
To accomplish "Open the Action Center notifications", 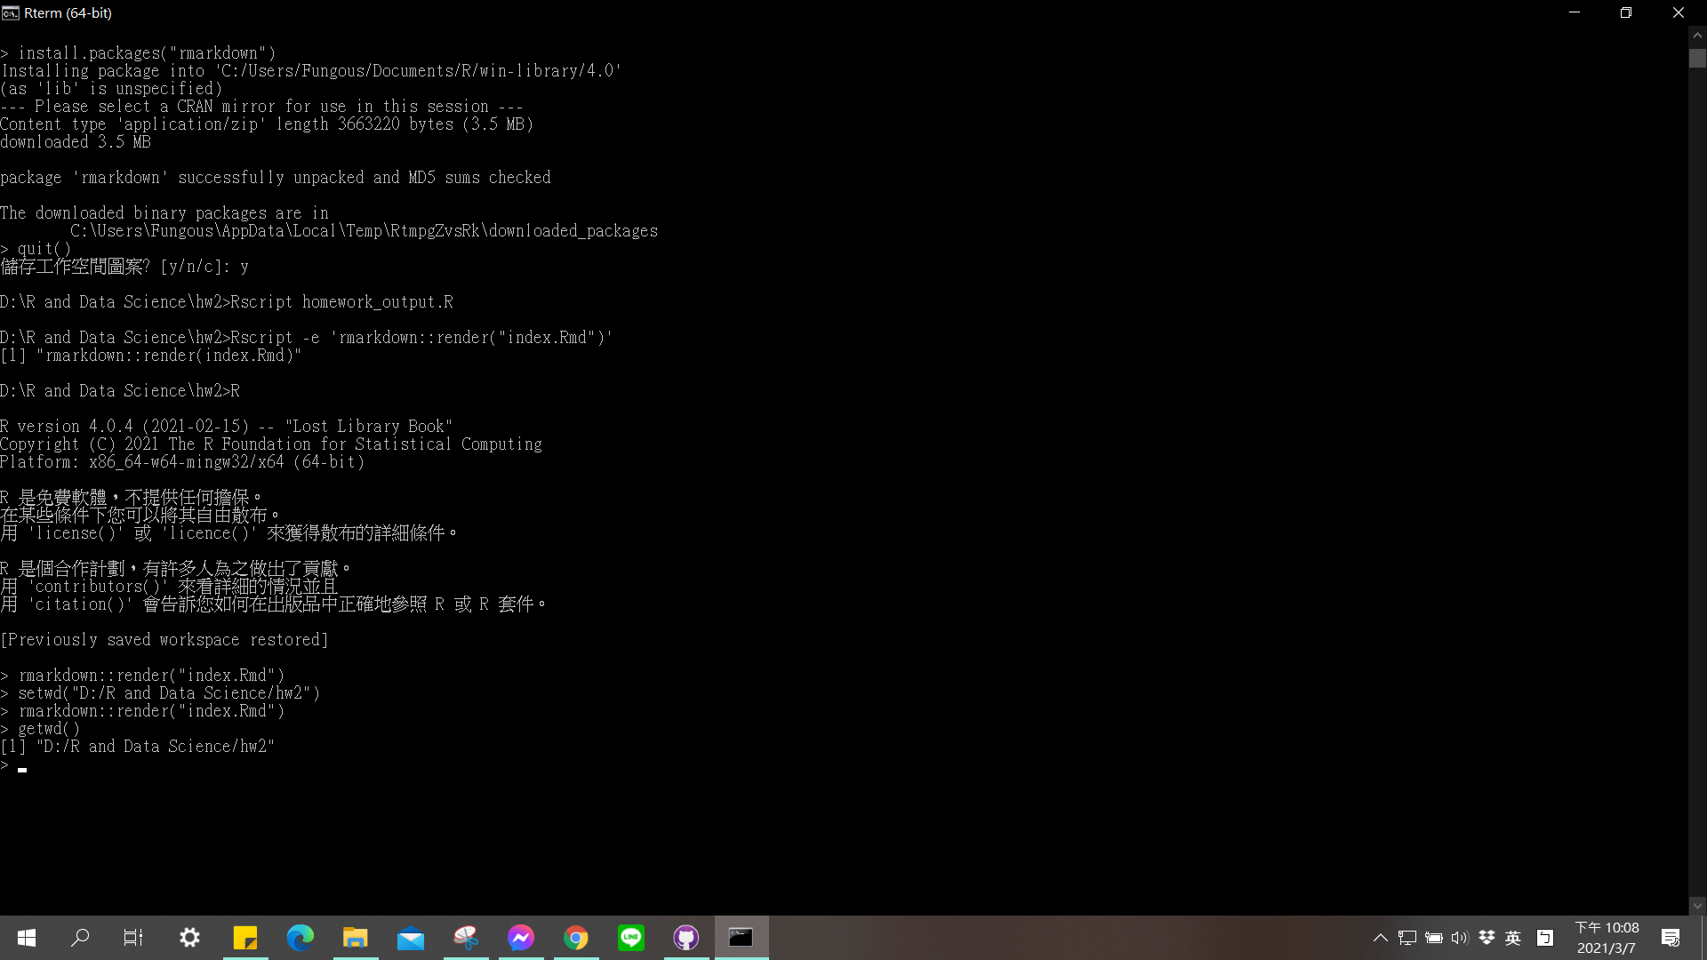I will coord(1670,938).
